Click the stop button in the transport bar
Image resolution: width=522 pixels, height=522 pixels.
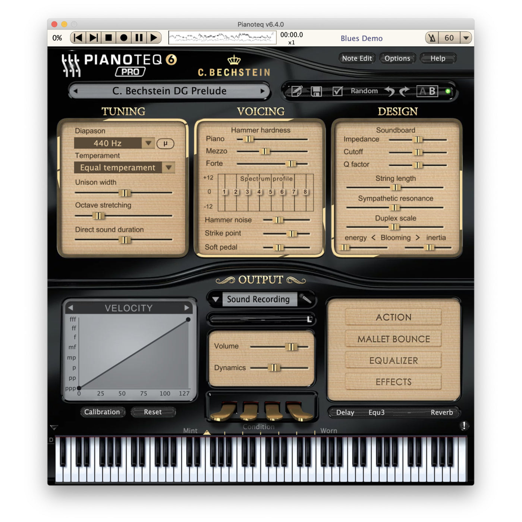109,38
